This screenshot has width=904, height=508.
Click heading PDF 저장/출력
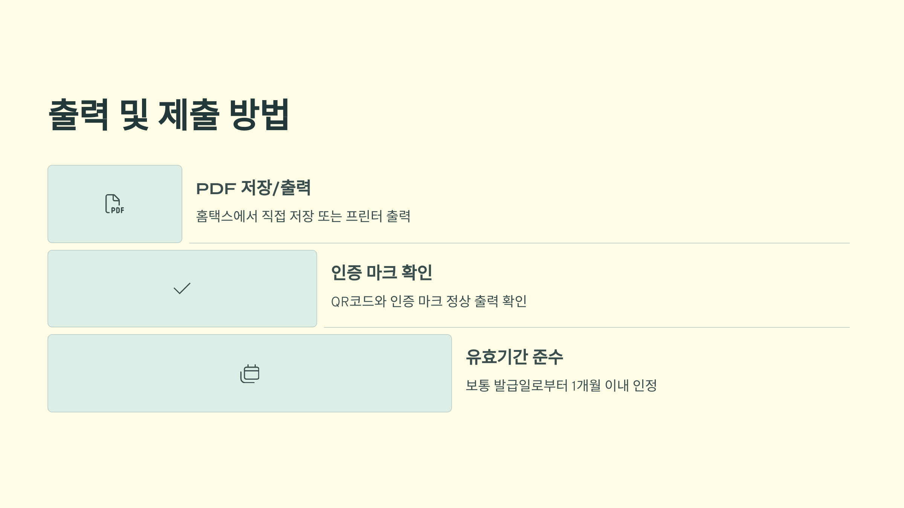click(253, 188)
